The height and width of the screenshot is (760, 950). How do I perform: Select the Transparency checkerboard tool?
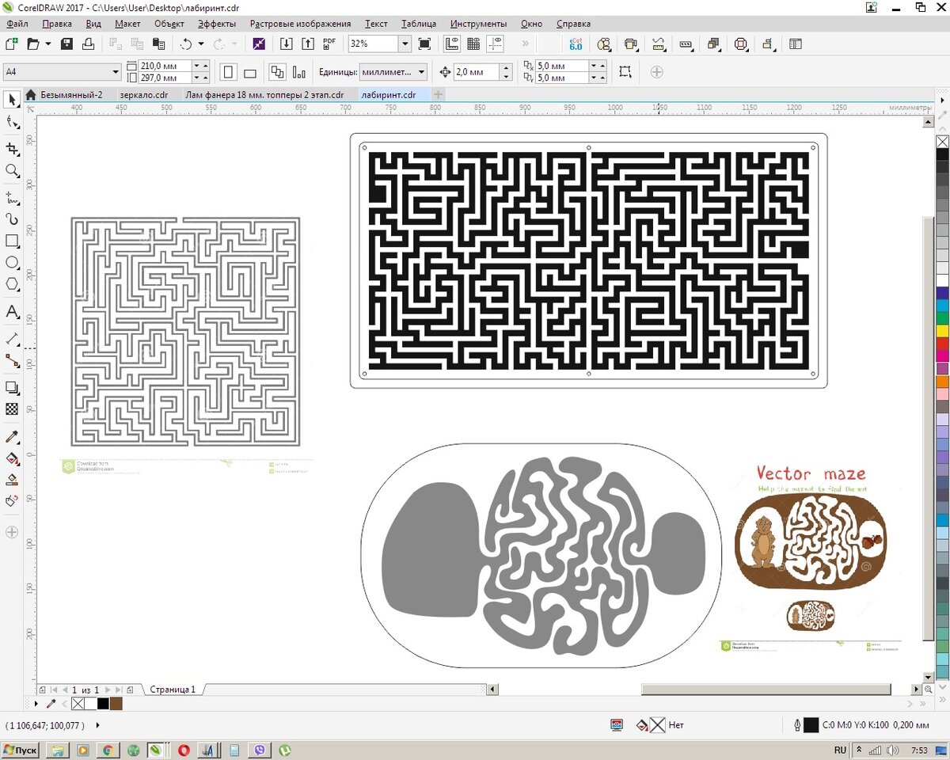pos(12,409)
